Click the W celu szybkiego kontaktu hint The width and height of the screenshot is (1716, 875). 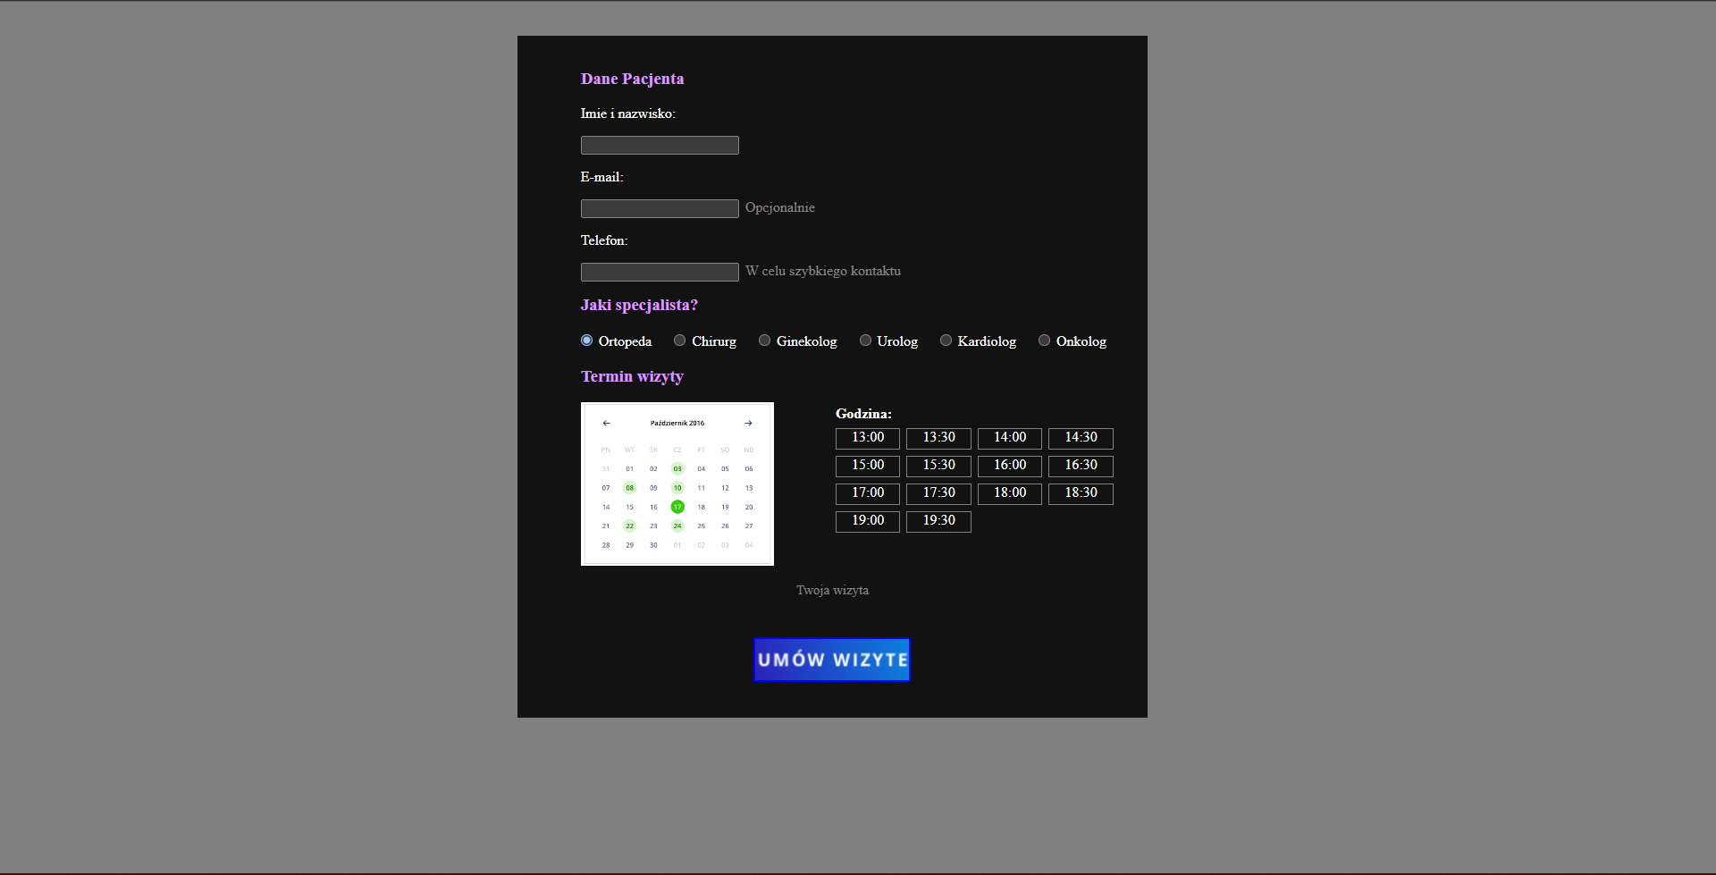coord(823,271)
